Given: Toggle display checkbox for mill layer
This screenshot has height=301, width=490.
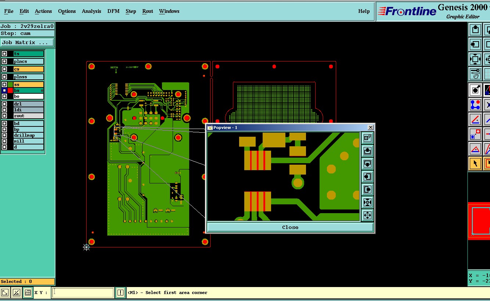Looking at the screenshot, I should click(x=4, y=141).
